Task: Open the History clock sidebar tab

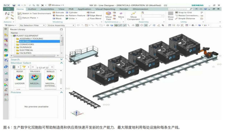Action: [6, 80]
